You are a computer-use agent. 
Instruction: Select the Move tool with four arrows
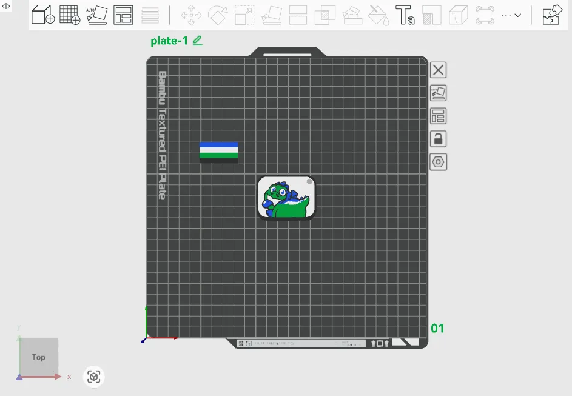click(x=191, y=15)
